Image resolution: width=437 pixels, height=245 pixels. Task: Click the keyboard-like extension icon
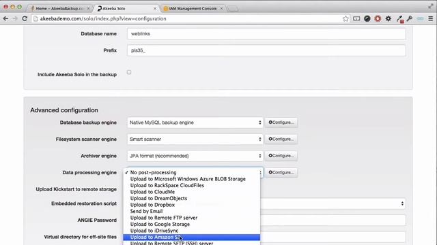coord(356,18)
